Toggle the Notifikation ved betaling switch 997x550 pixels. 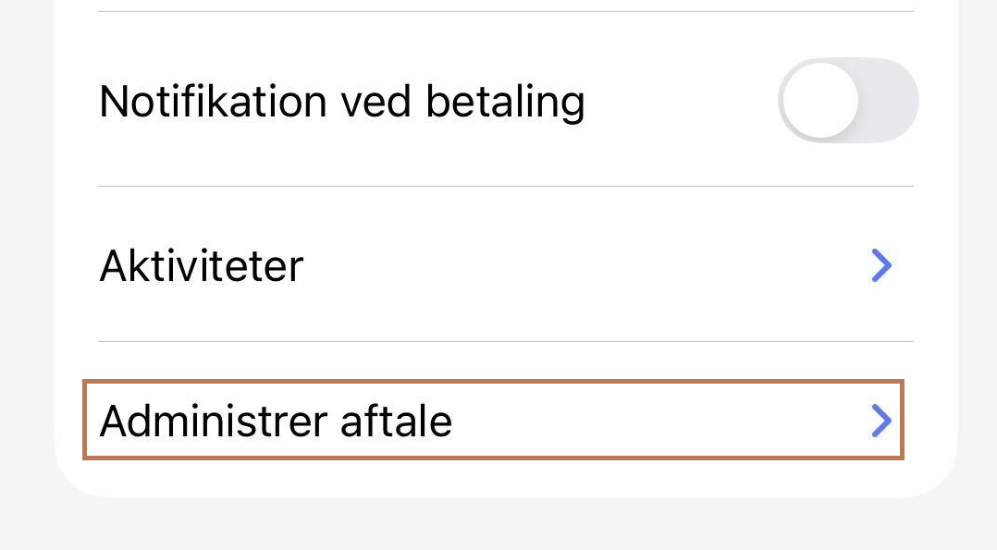(848, 100)
